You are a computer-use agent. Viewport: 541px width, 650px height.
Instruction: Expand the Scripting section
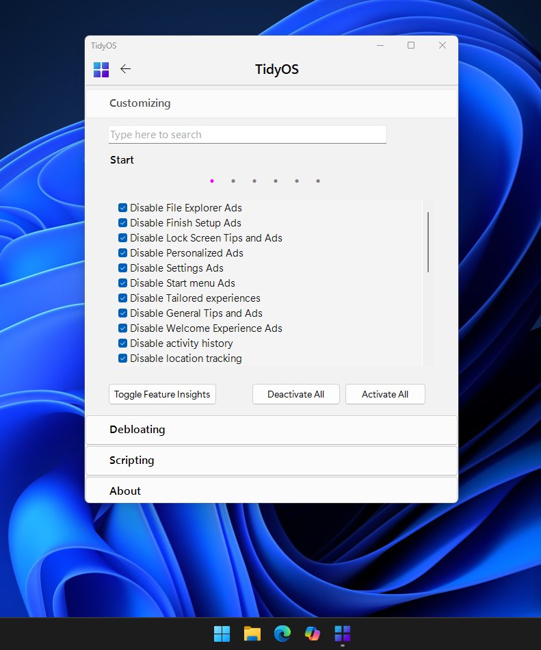coord(272,460)
